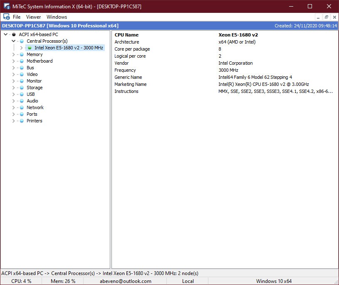Expand the Memory tree node
The width and height of the screenshot is (339, 285).
pyautogui.click(x=13, y=54)
